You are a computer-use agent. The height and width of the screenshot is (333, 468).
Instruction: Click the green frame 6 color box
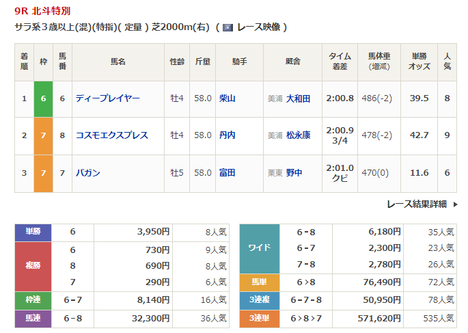click(43, 98)
